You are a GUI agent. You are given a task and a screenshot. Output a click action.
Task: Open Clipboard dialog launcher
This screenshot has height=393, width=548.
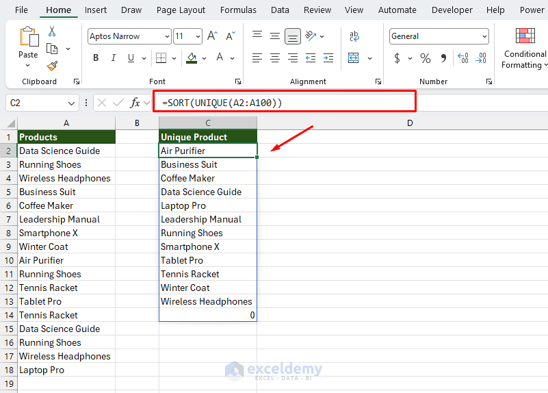pyautogui.click(x=77, y=81)
